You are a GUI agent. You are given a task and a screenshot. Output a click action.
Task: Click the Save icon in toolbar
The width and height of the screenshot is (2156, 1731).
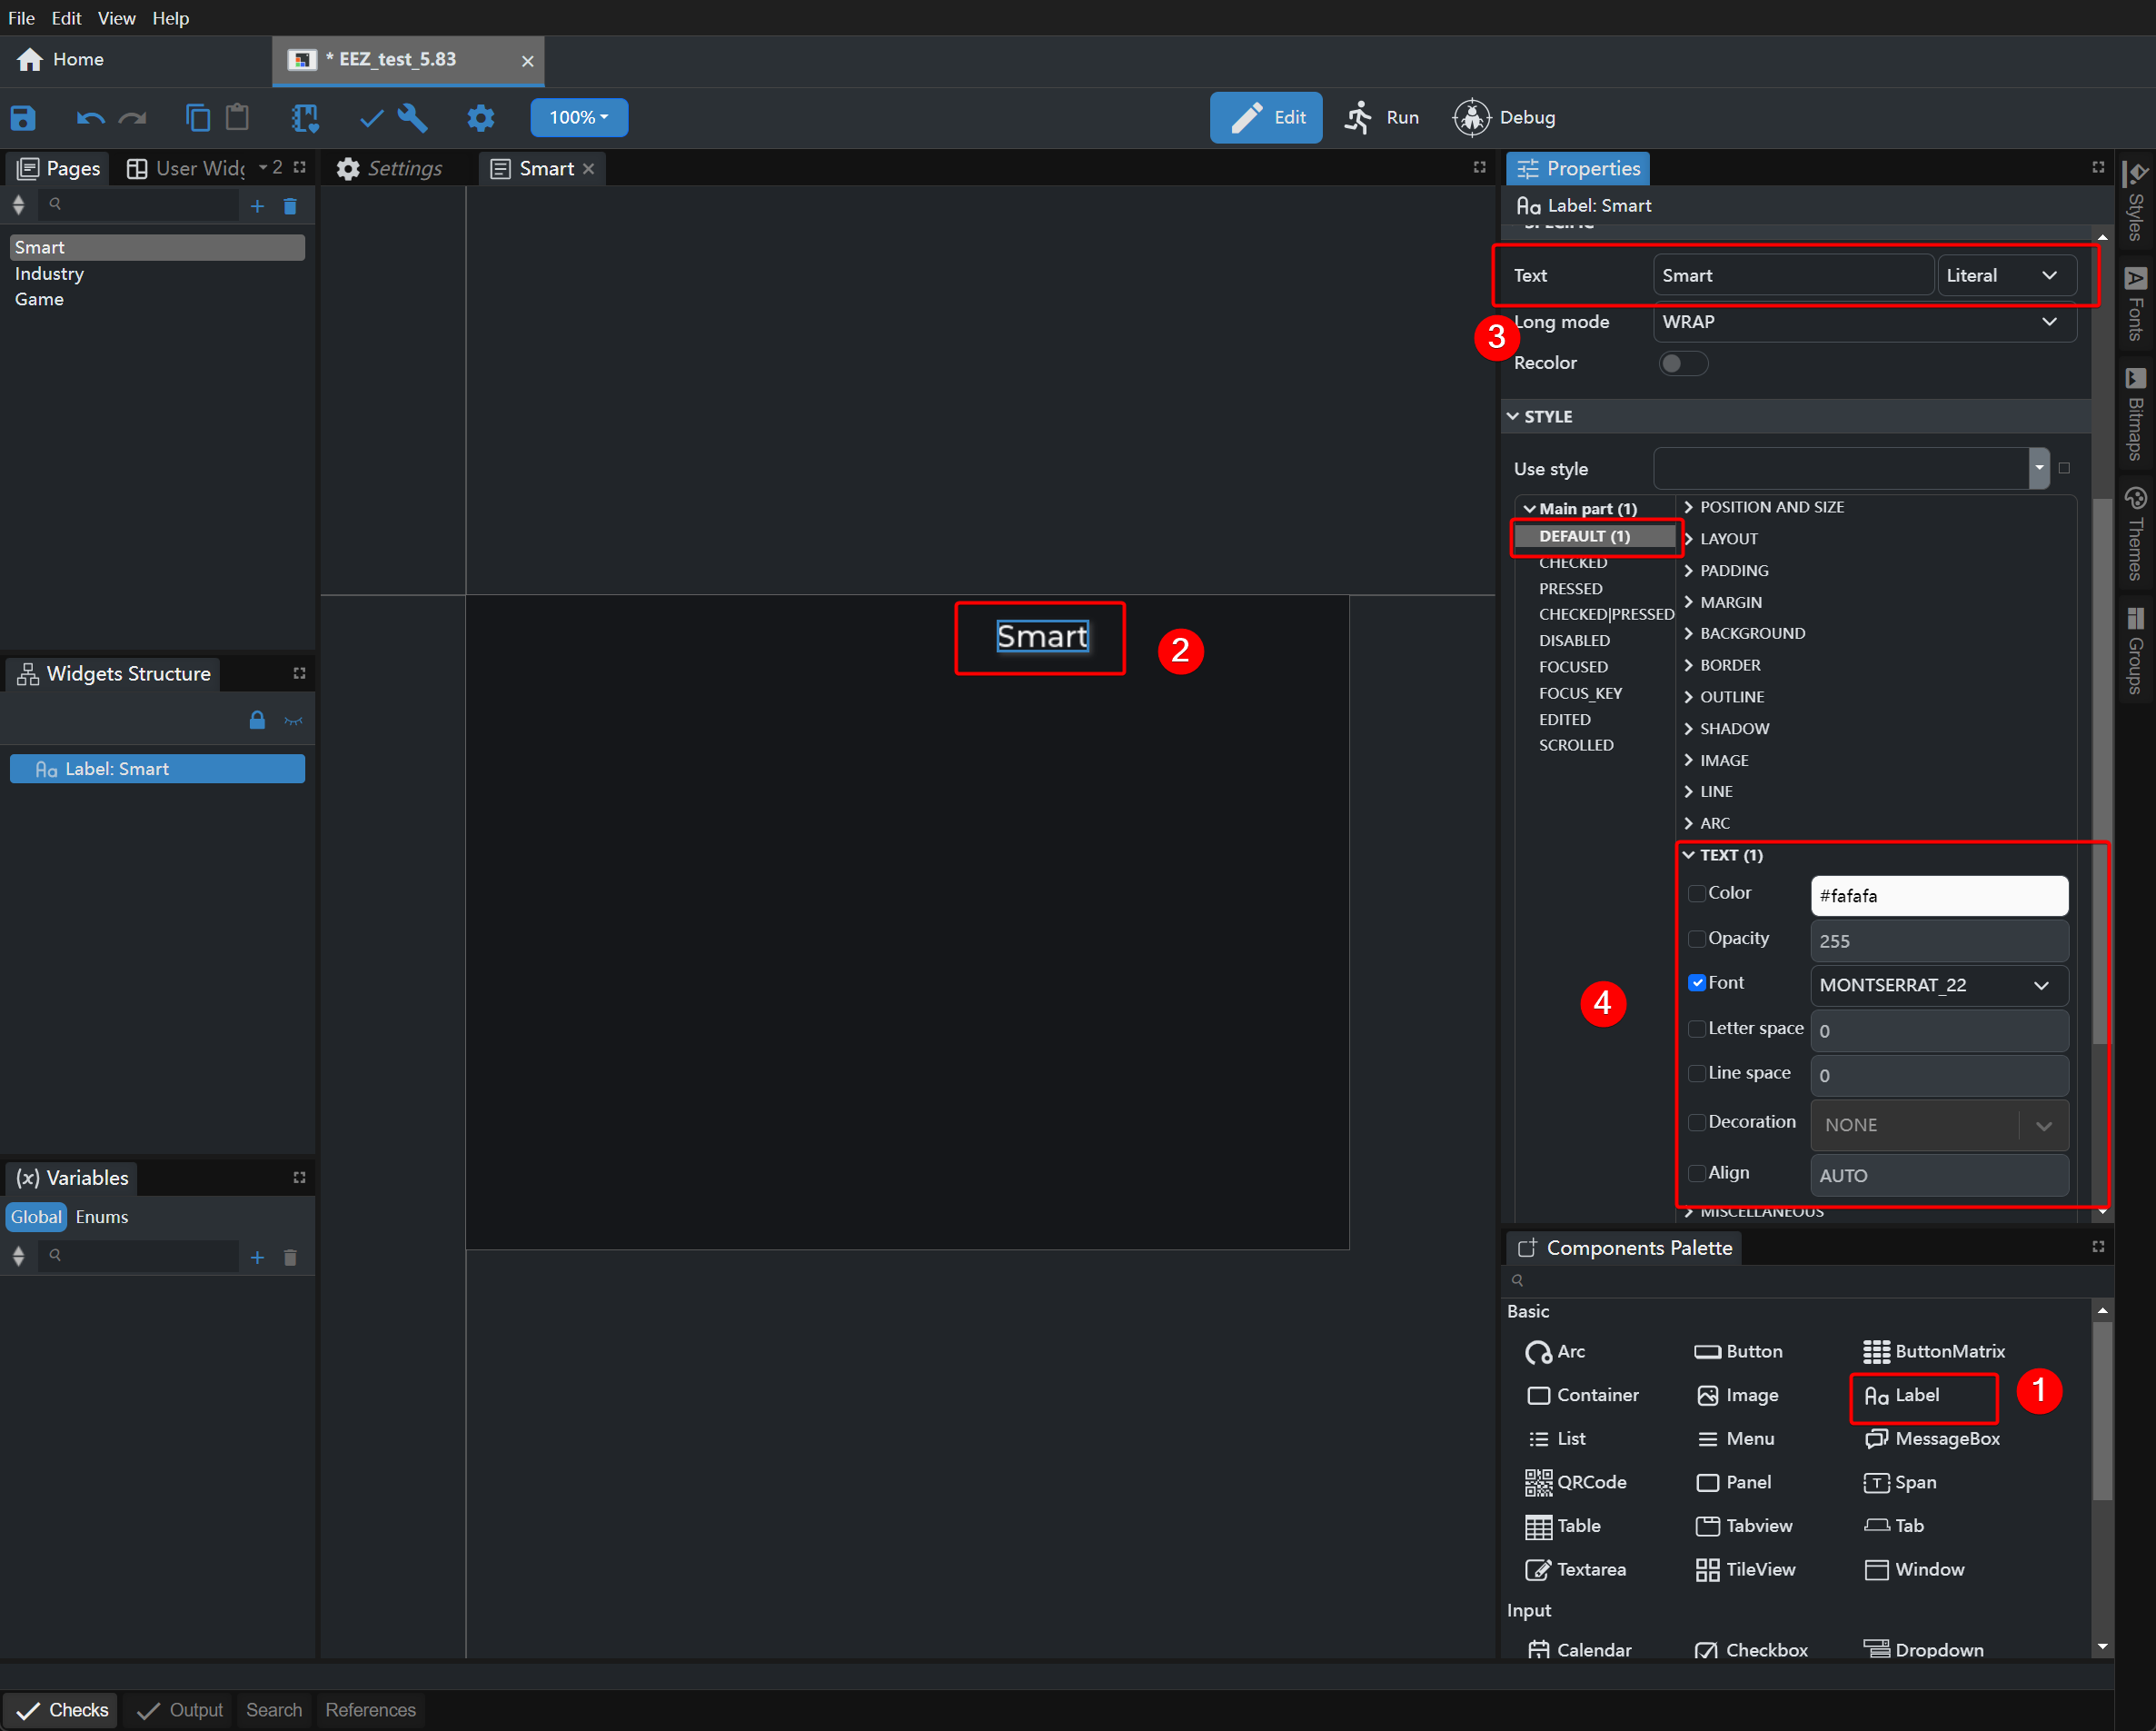23,118
